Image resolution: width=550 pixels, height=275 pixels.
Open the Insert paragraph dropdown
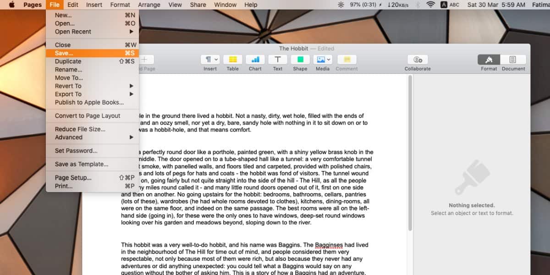point(210,60)
